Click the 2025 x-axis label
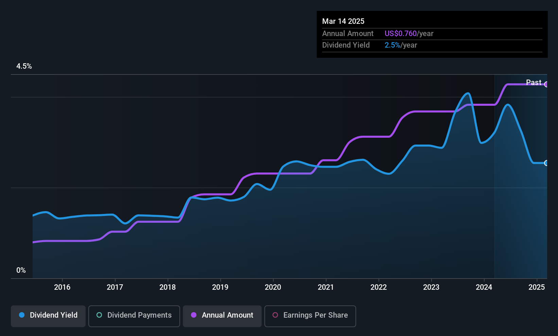The height and width of the screenshot is (336, 558). click(x=537, y=287)
